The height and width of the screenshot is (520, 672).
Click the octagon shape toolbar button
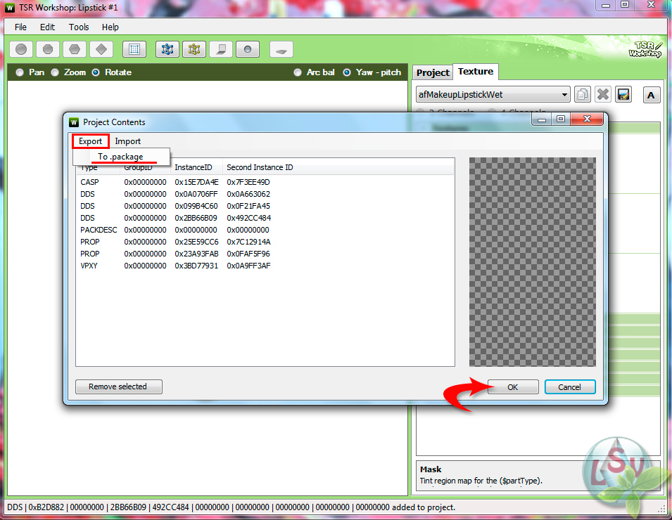(x=48, y=49)
